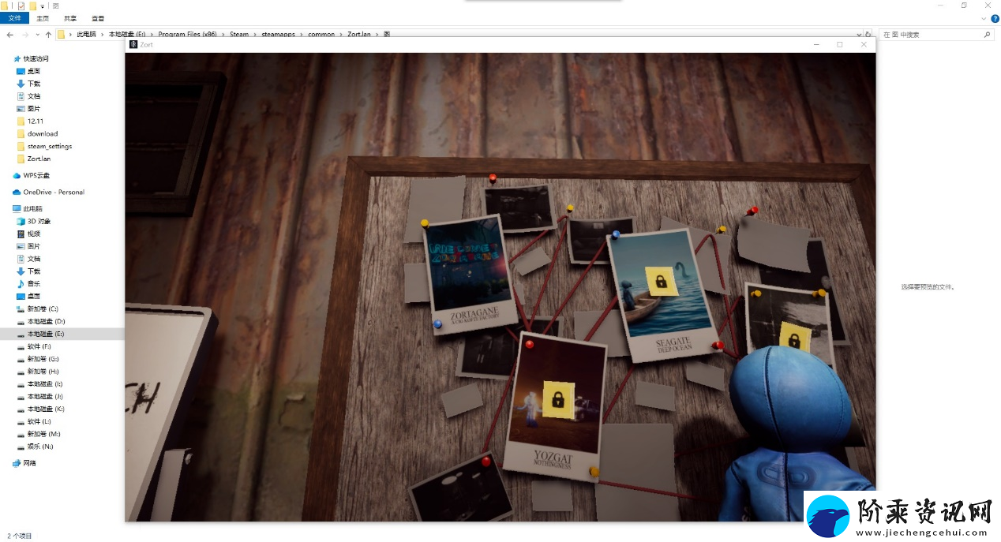Screen dimensions: 1001x542
Task: Switch to the 共享 (Share) ribbon tab
Action: [x=70, y=18]
